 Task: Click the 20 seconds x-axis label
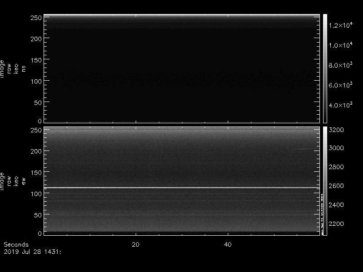(136, 244)
